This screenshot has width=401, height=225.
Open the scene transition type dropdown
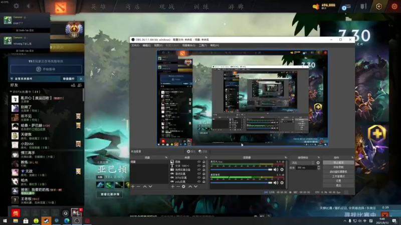pyautogui.click(x=303, y=163)
